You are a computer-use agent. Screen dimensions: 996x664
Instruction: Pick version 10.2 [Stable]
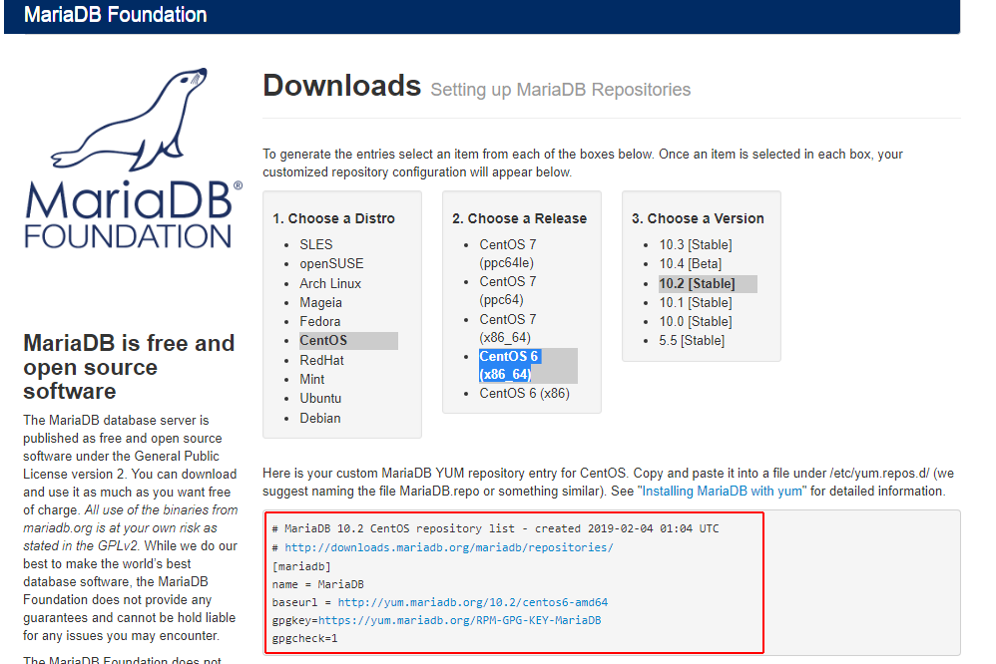696,284
